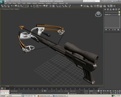This screenshot has height=97, width=121.
Task: Open the Layer Manager
Action: [91, 6]
